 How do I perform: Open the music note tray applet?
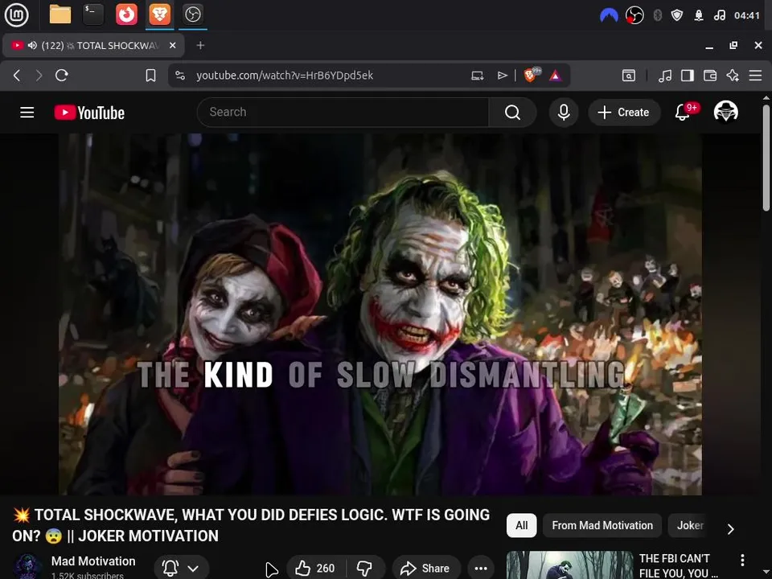pyautogui.click(x=719, y=16)
